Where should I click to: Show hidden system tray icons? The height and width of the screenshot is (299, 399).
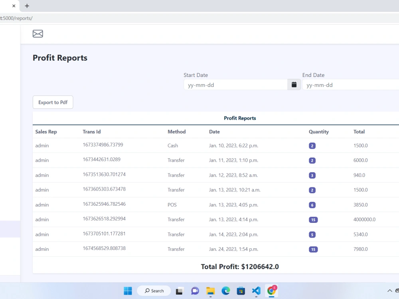389,291
